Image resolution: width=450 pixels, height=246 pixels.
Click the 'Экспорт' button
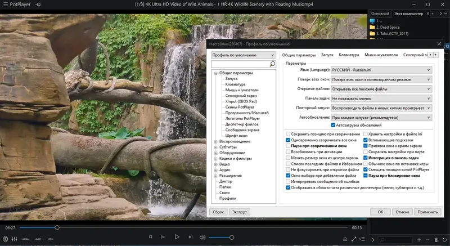(x=240, y=212)
